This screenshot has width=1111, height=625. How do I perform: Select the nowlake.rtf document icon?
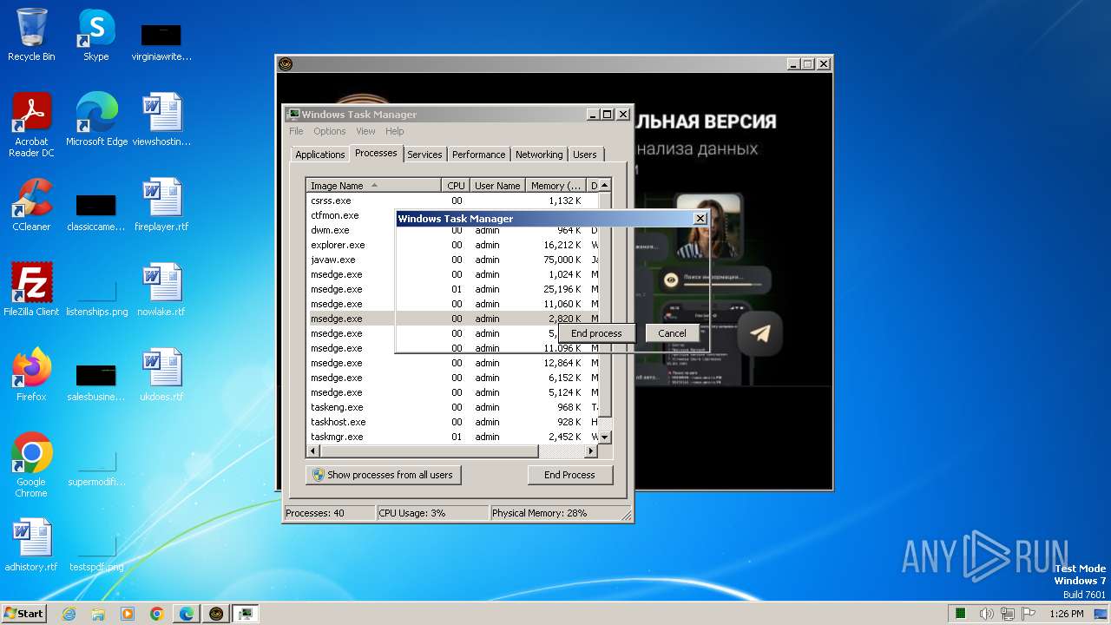coord(161,290)
